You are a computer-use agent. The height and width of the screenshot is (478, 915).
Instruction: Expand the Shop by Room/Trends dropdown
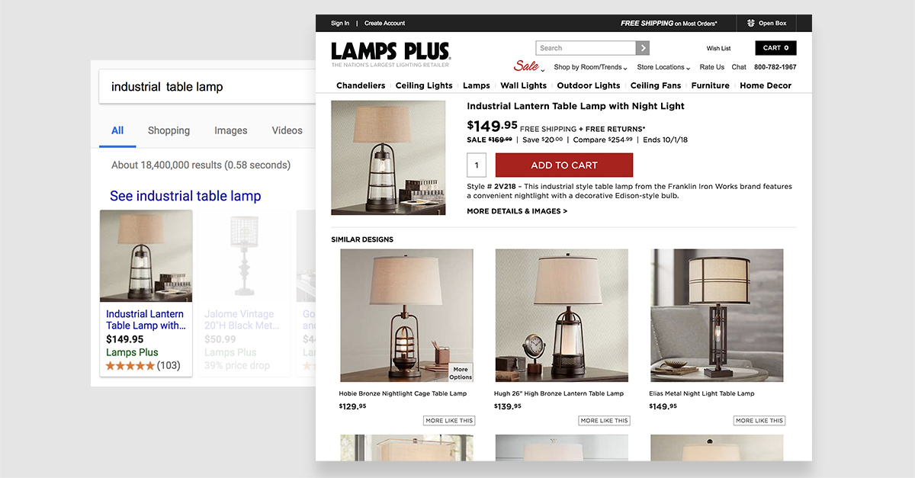(590, 67)
